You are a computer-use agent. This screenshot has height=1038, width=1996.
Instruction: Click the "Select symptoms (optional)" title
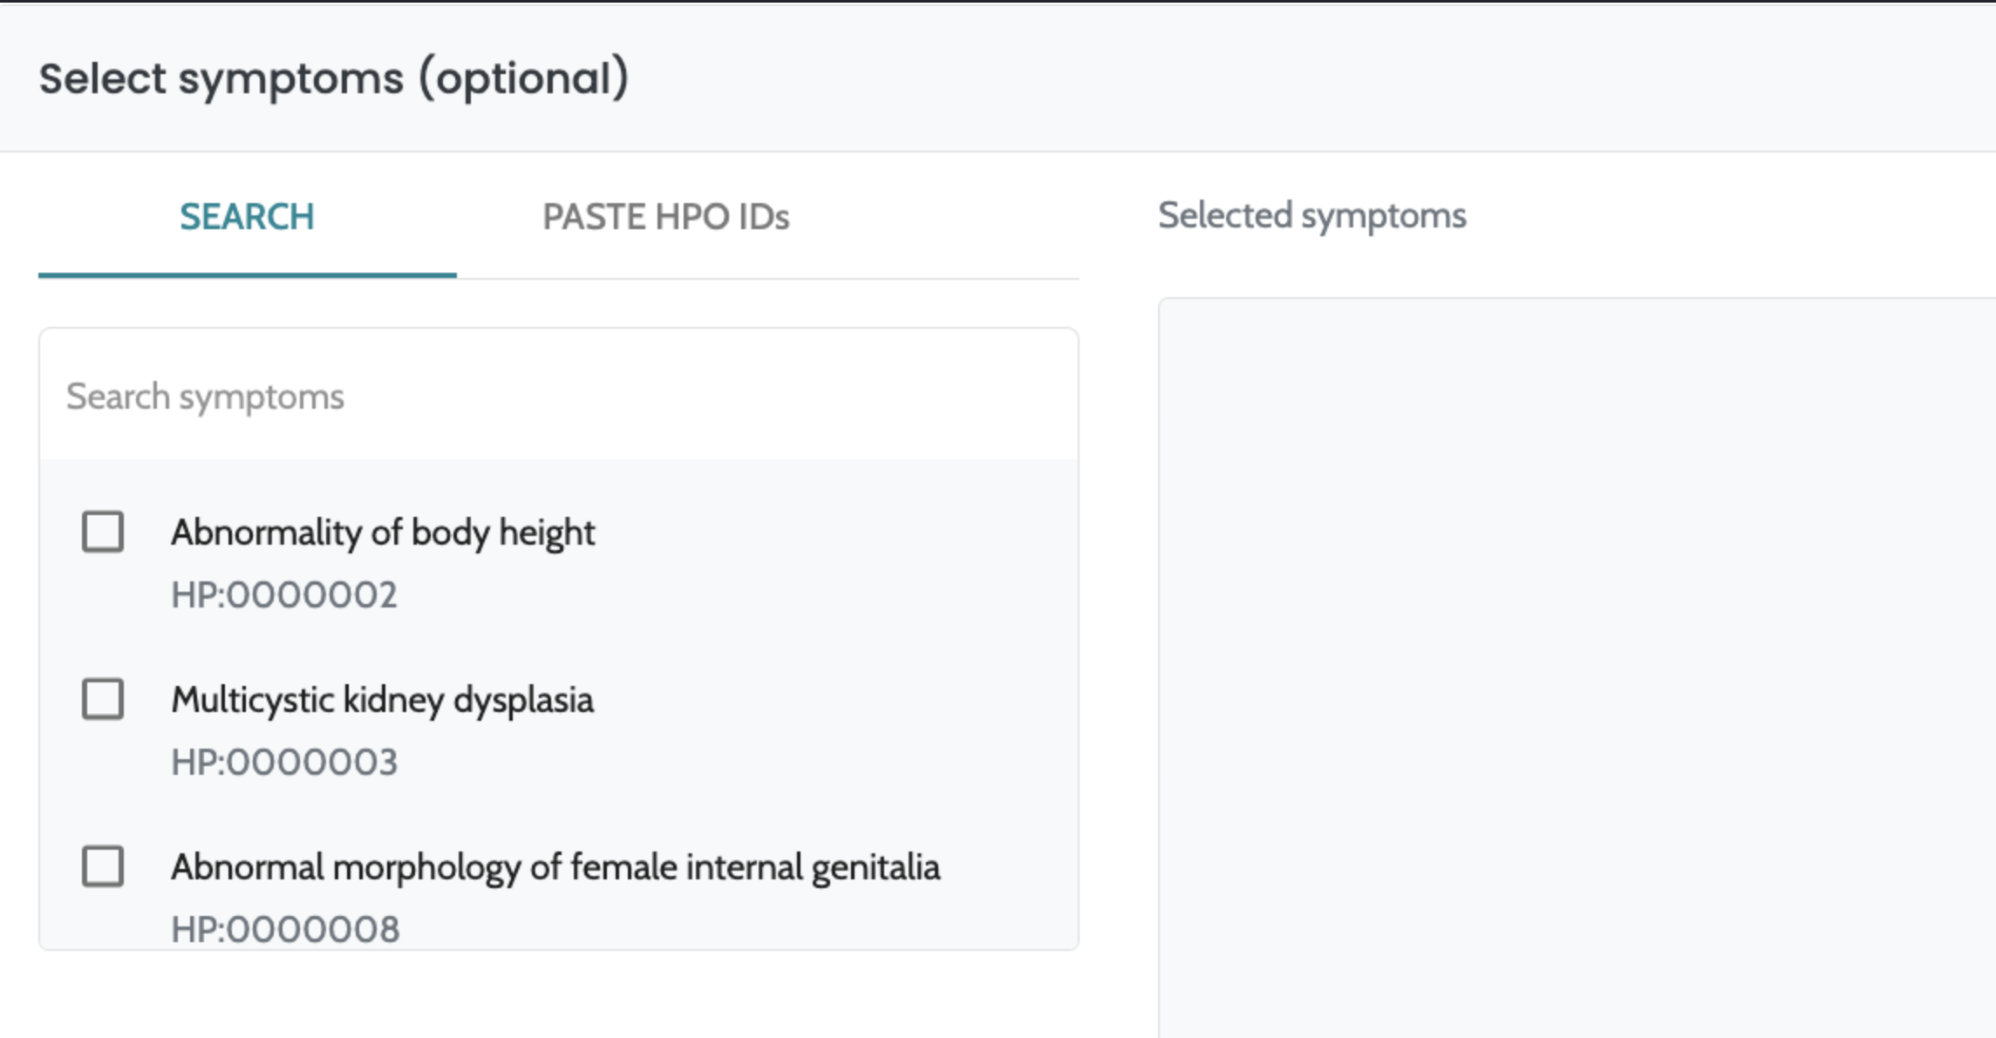(333, 78)
